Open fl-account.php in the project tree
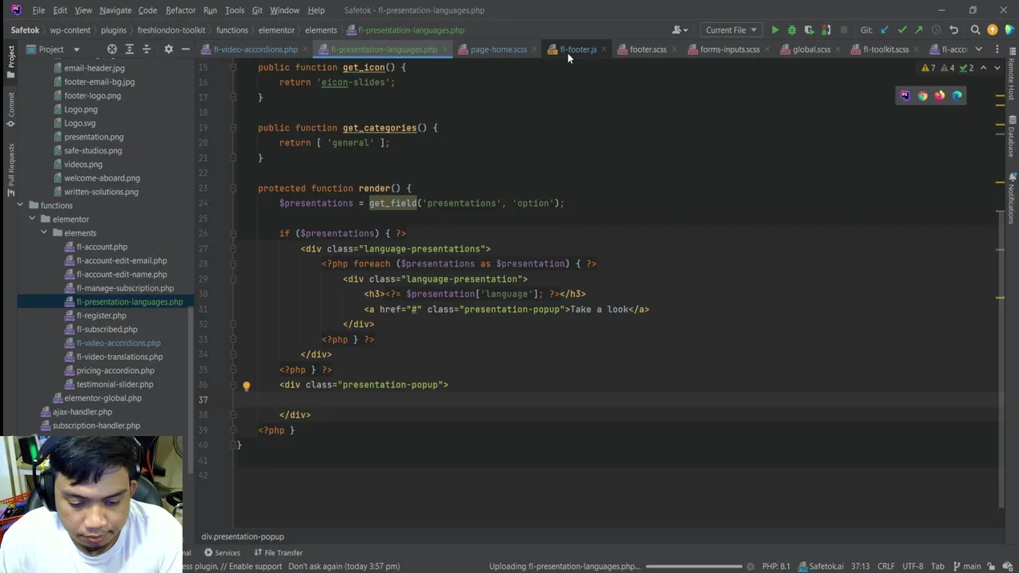 (101, 247)
